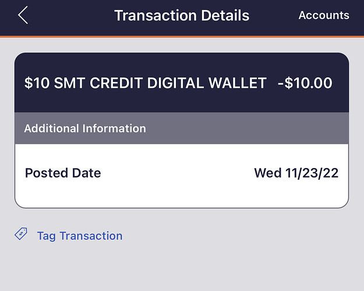This screenshot has height=291, width=364.
Task: Click the Posted Date label
Action: [x=63, y=173]
